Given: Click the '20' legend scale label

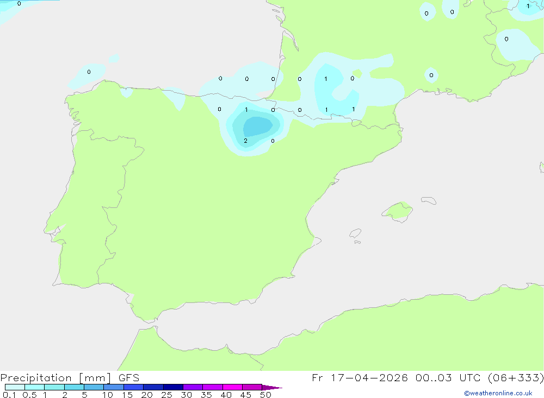Looking at the screenshot, I should click(147, 395).
